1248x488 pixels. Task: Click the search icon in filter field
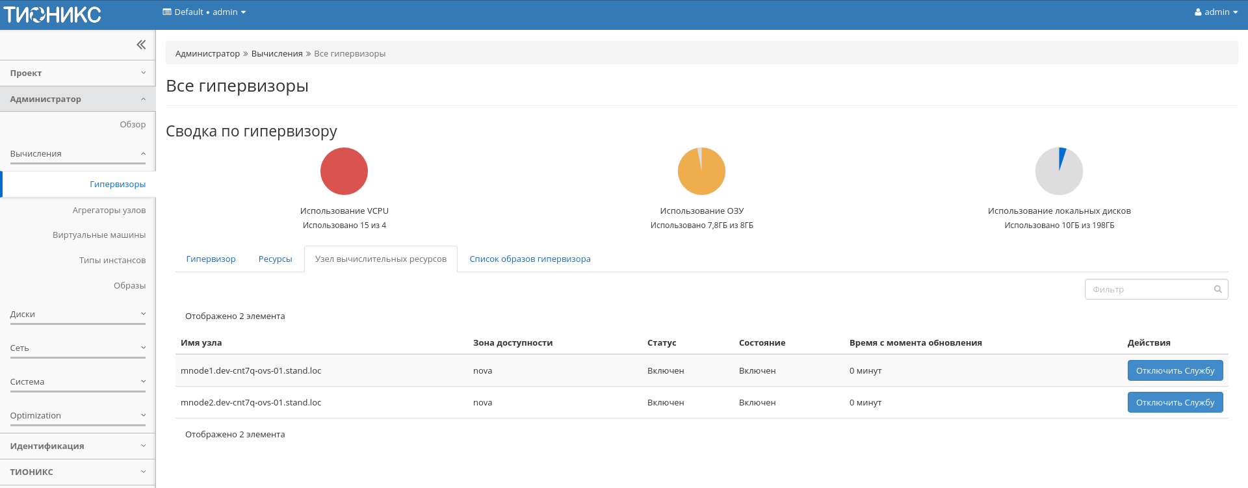pyautogui.click(x=1217, y=289)
